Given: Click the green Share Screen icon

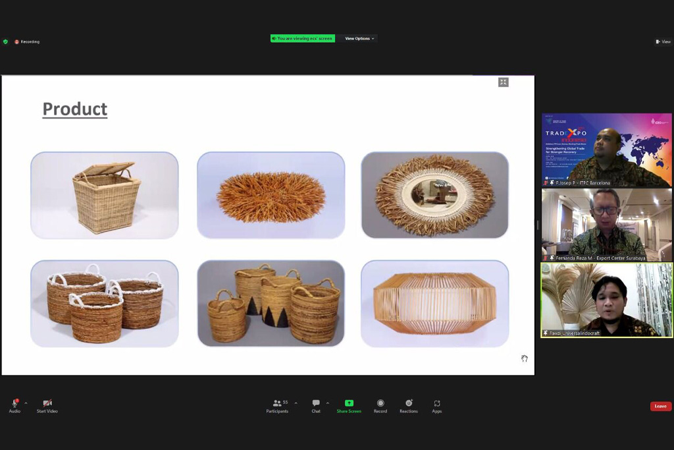Looking at the screenshot, I should (x=349, y=403).
